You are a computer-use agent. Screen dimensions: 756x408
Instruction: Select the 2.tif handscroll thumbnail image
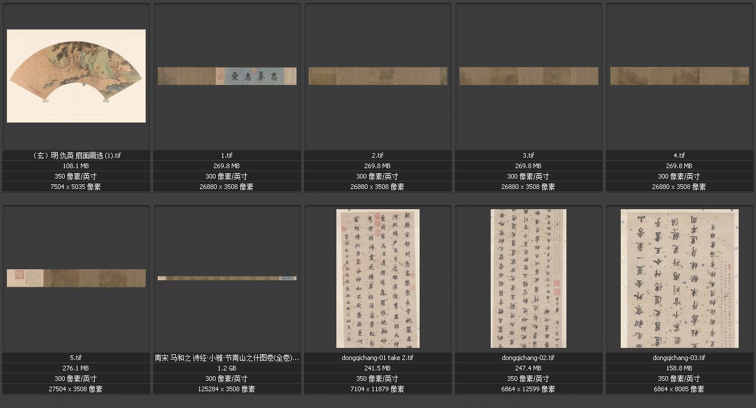click(x=378, y=76)
